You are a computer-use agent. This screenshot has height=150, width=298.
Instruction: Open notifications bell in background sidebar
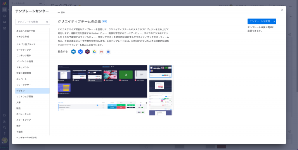pos(5,16)
